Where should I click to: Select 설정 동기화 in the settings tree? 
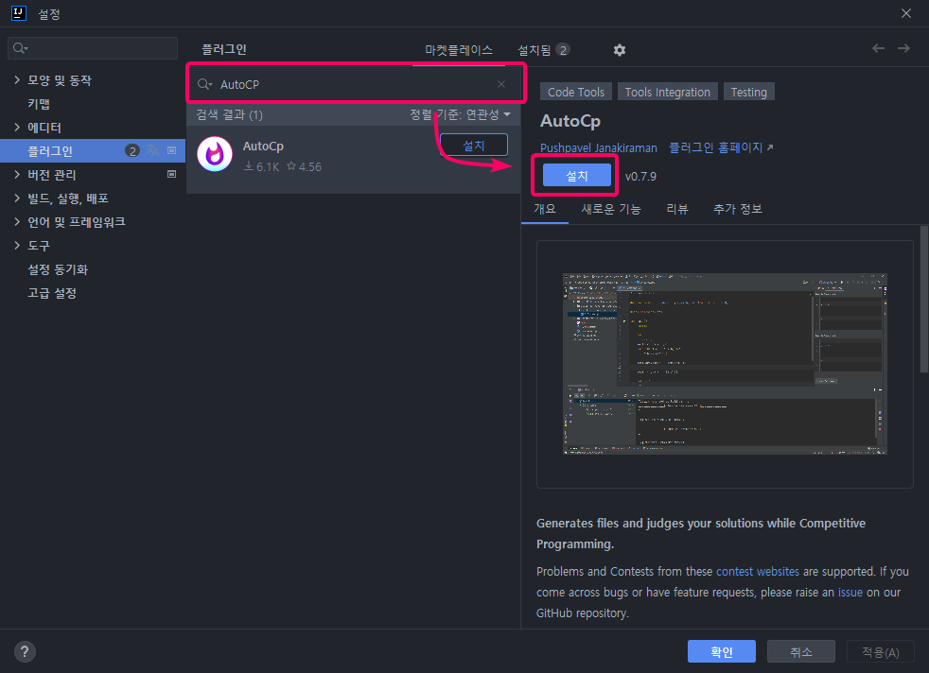(58, 269)
